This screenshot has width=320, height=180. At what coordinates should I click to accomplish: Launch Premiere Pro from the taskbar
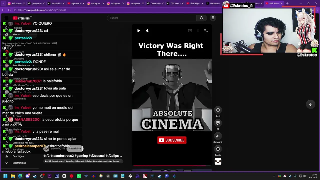[49, 176]
